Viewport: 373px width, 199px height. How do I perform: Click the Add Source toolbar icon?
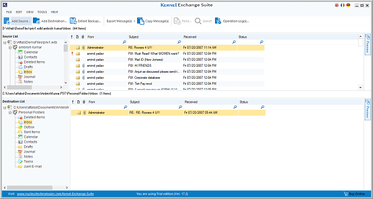[7, 21]
